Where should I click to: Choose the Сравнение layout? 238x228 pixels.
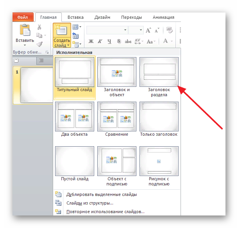[117, 119]
